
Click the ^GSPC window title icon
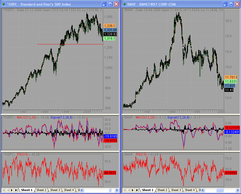pos(4,4)
